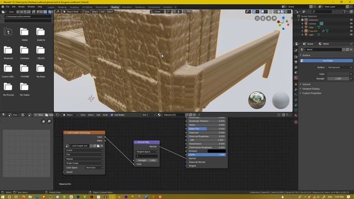Click the camera view gizmo button
This screenshot has width=354, height=199.
click(x=263, y=18)
